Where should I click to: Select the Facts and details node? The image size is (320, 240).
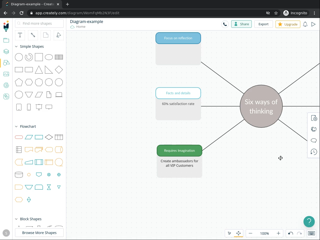point(178,93)
